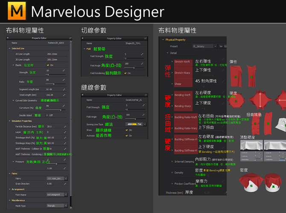Click edit pencil for Add'l Thickness Collision

[65, 149]
